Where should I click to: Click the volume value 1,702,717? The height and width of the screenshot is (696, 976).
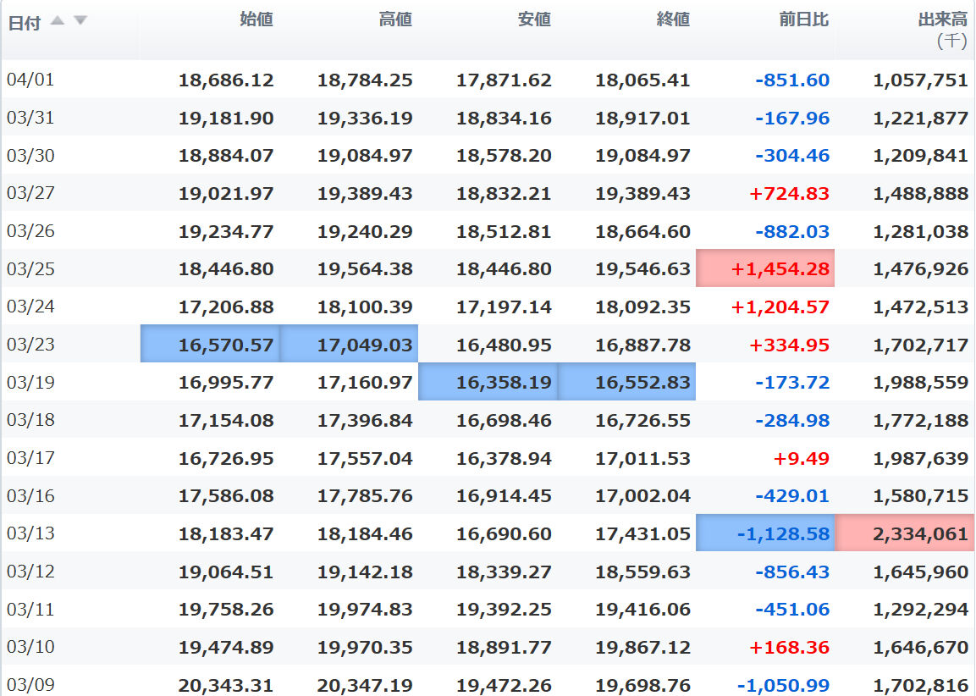921,345
